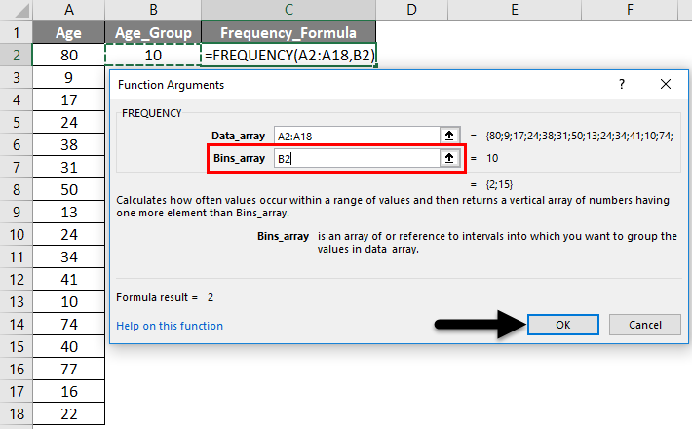Image resolution: width=692 pixels, height=429 pixels.
Task: Select row 6 header
Action: pos(17,144)
